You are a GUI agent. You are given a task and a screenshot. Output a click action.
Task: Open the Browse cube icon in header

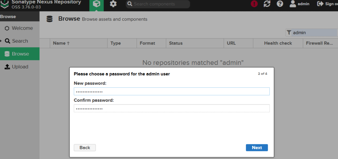pyautogui.click(x=96, y=5)
